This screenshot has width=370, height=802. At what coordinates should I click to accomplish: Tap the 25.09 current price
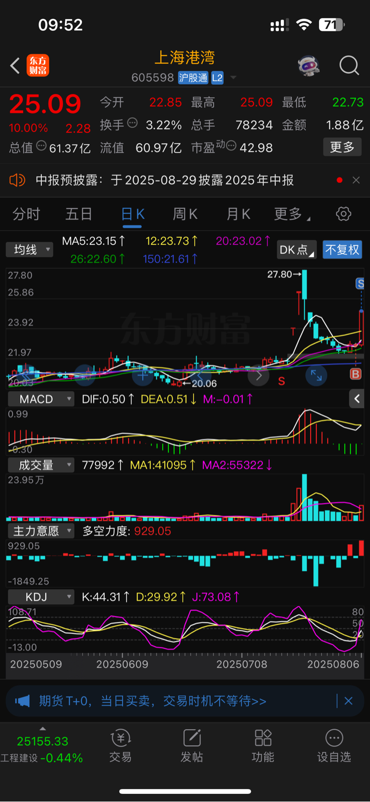click(45, 104)
